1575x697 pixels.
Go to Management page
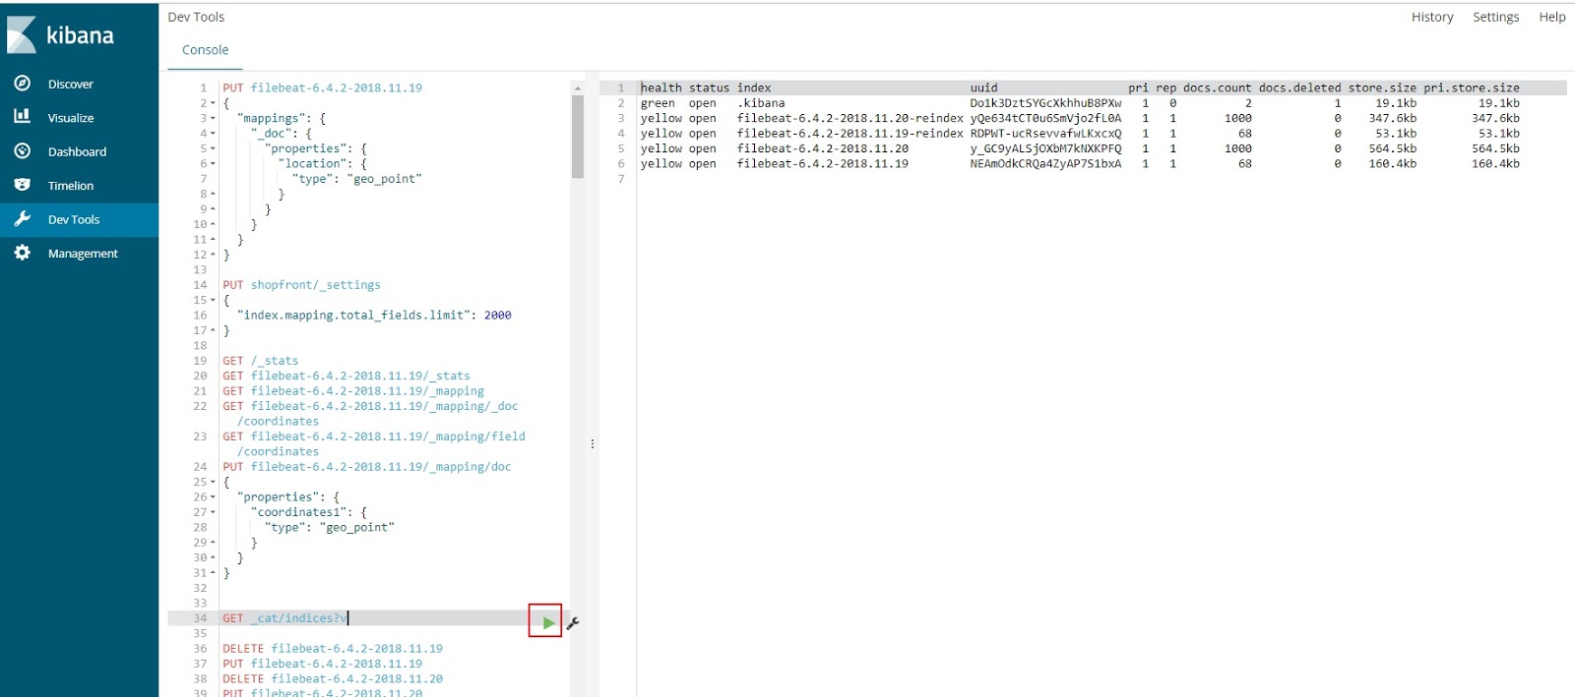click(x=83, y=254)
